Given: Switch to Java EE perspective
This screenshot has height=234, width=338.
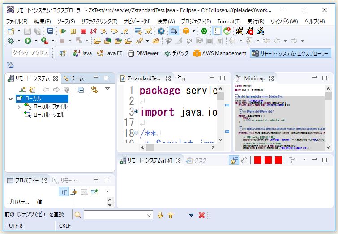Looking at the screenshot, I should pos(110,53).
